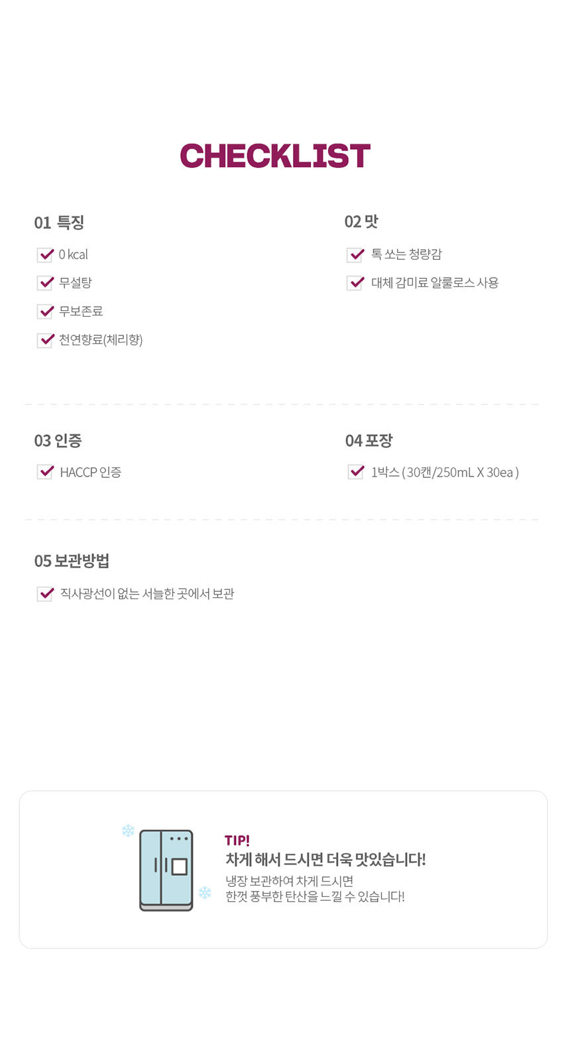This screenshot has width=570, height=1042.
Task: Click the TIP! label
Action: [x=237, y=840]
